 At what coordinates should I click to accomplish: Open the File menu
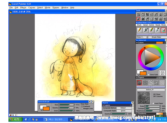pos(11,8)
